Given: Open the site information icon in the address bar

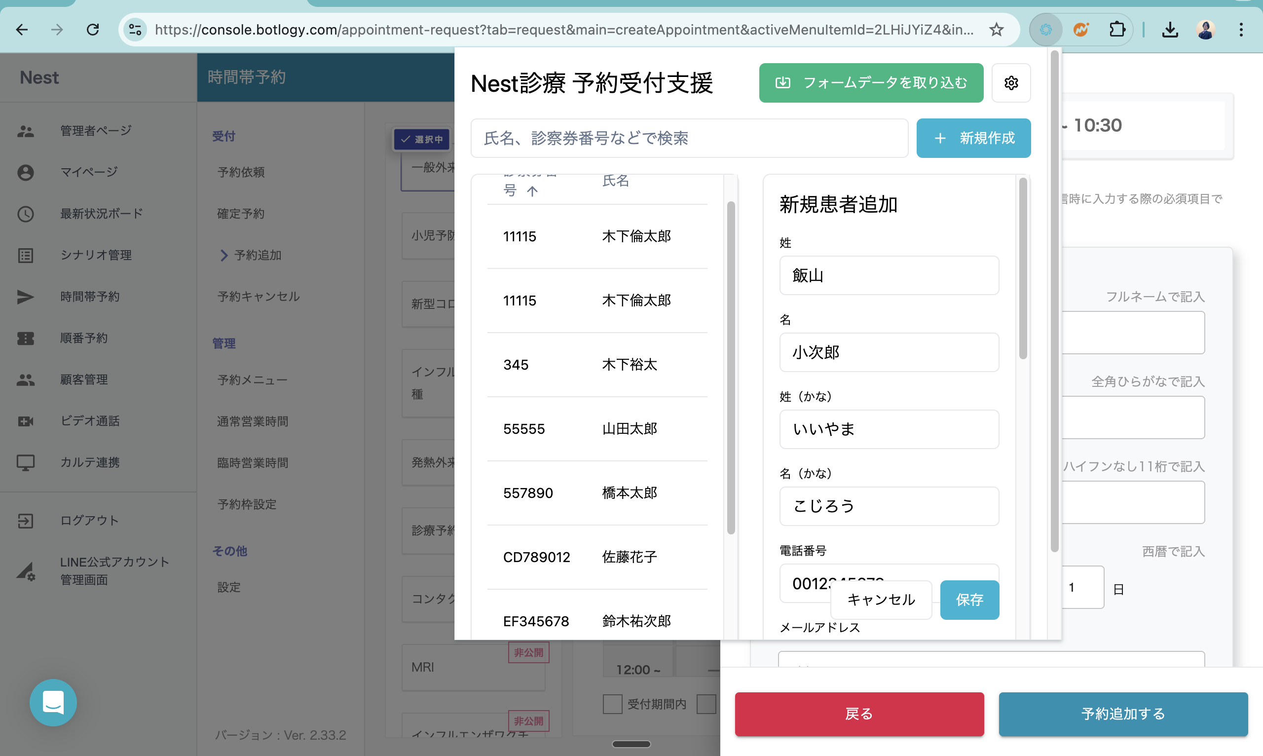Looking at the screenshot, I should point(136,30).
